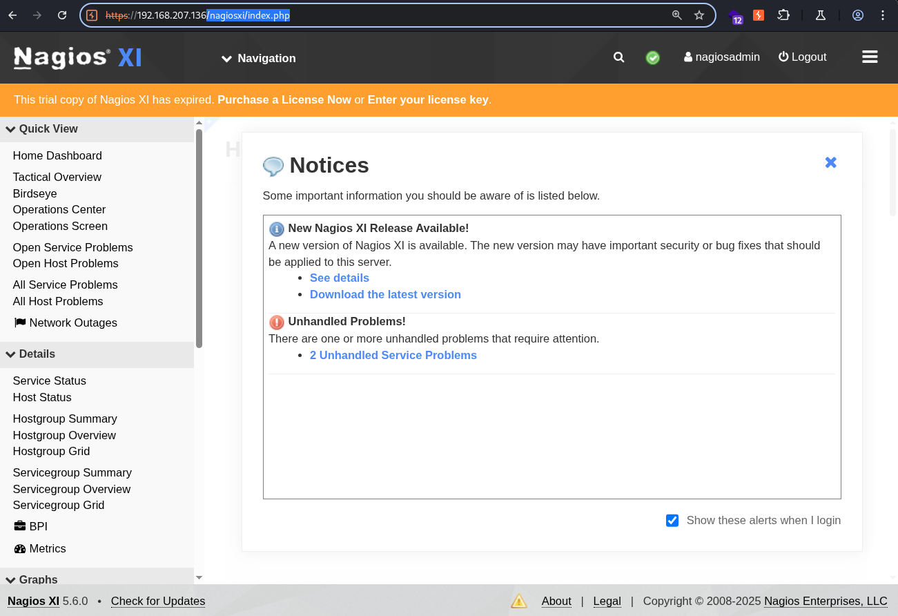Viewport: 898px width, 616px height.
Task: Open All Host Problems
Action: click(58, 301)
